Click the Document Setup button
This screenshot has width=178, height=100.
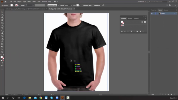[87, 5]
